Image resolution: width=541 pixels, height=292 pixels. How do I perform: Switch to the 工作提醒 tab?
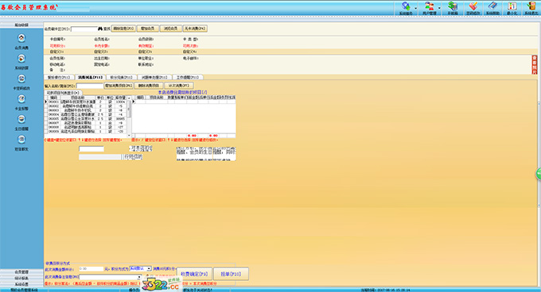[188, 78]
